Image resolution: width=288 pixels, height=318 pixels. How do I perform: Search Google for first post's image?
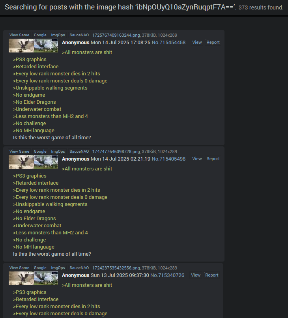point(40,35)
